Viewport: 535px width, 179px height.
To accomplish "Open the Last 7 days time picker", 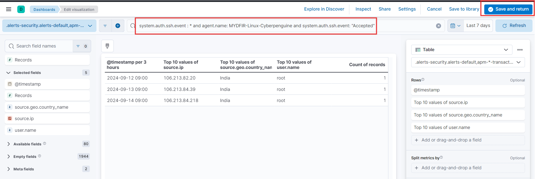I will pyautogui.click(x=478, y=26).
